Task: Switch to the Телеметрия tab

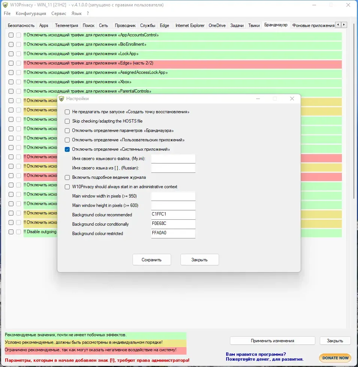Action: (66, 25)
